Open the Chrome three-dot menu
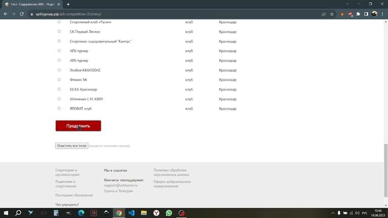 point(383,14)
